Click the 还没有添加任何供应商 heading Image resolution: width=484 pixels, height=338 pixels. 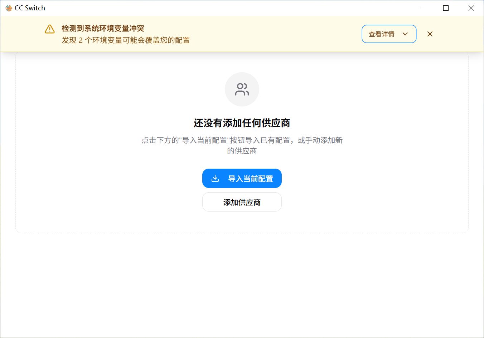242,123
